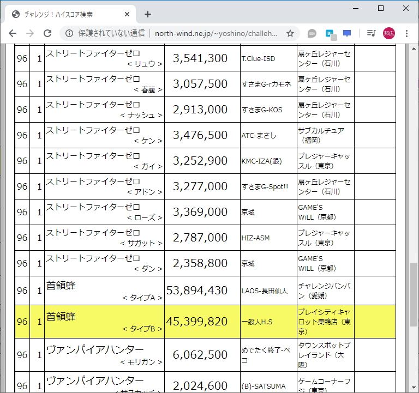The height and width of the screenshot is (393, 419).
Task: Open the blue speech bubble extension
Action: (347, 33)
